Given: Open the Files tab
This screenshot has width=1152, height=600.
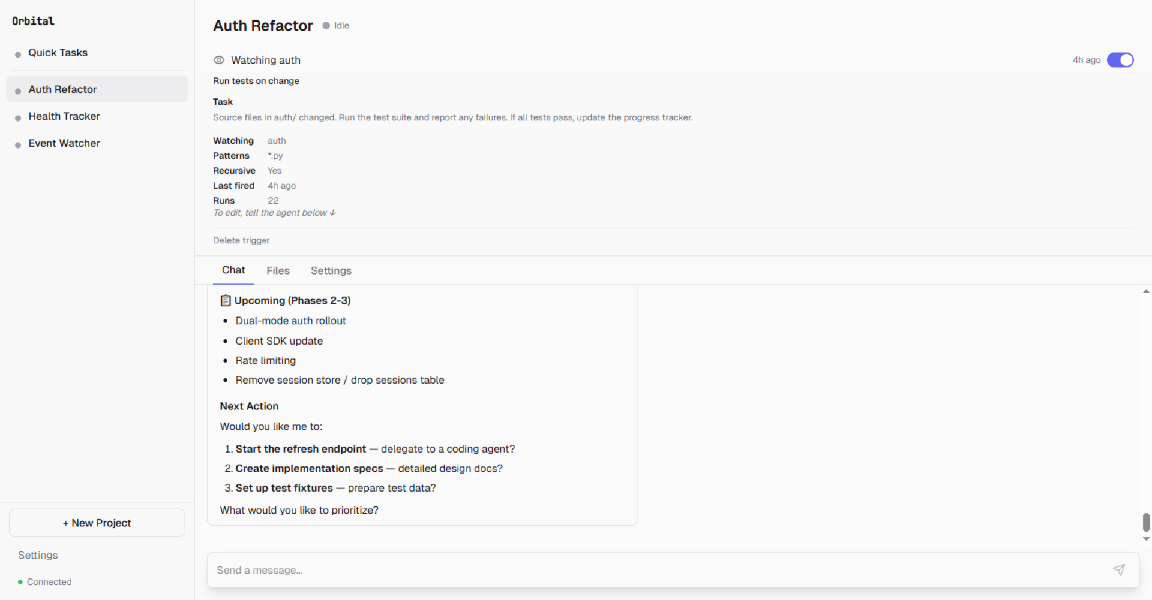Looking at the screenshot, I should tap(277, 270).
